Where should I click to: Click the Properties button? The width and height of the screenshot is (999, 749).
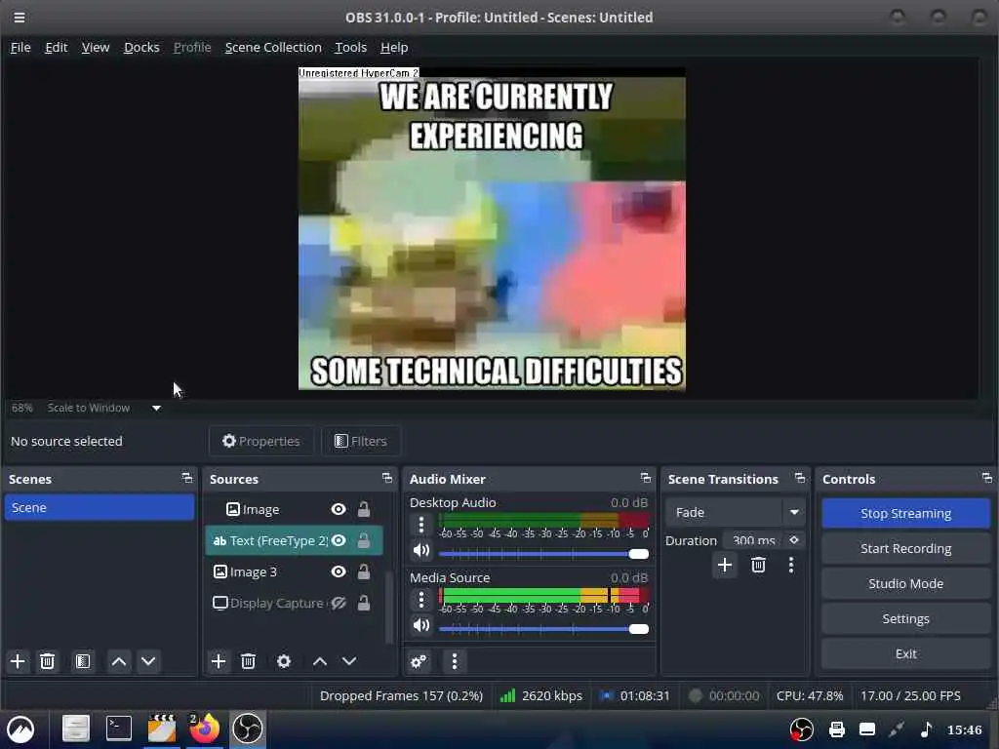(261, 442)
